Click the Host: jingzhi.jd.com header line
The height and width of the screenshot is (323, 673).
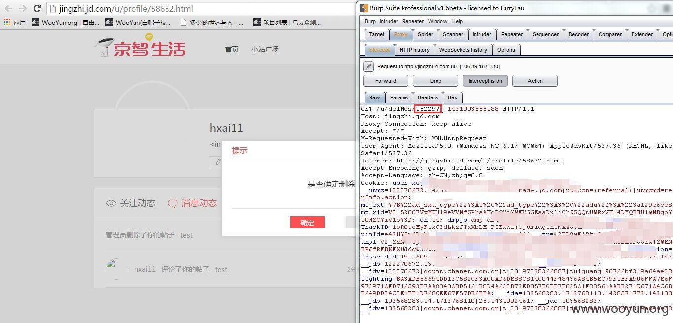click(x=400, y=116)
